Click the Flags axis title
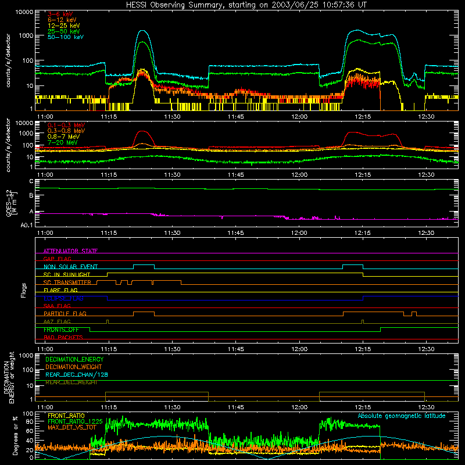Viewport: 465px width, 465px height. coord(24,290)
